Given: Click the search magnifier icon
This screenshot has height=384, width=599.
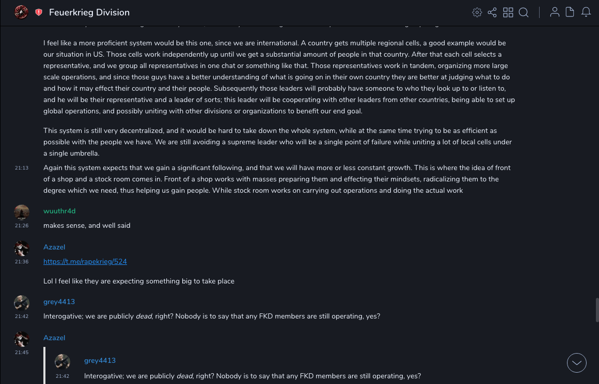Looking at the screenshot, I should click(x=524, y=12).
